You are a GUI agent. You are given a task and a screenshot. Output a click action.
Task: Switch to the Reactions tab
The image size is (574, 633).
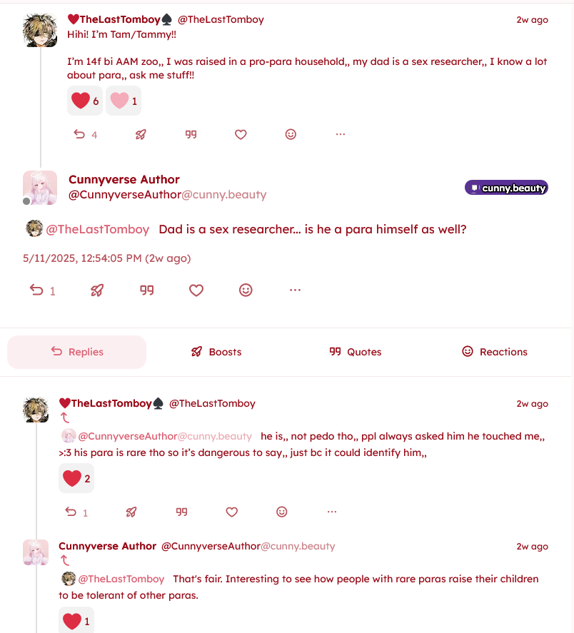point(494,352)
